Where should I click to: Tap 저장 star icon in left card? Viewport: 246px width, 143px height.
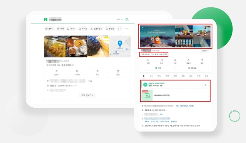pyautogui.click(x=97, y=72)
